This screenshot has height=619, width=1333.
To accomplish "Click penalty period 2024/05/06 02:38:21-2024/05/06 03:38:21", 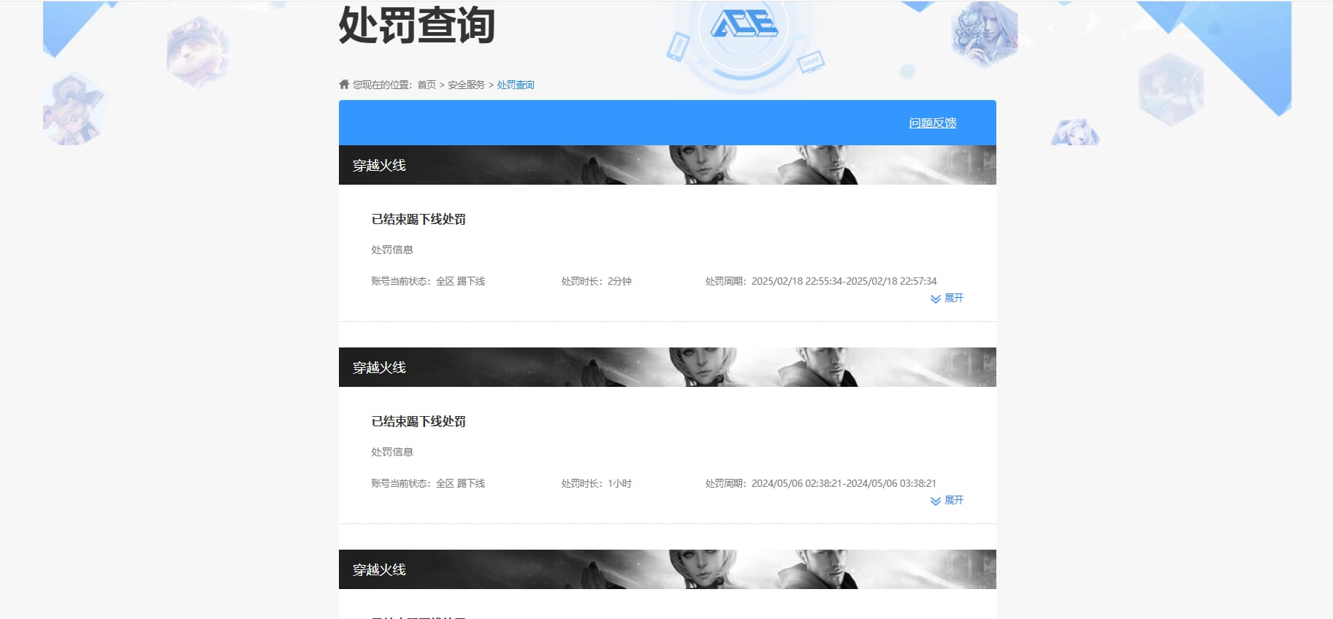I will click(821, 483).
